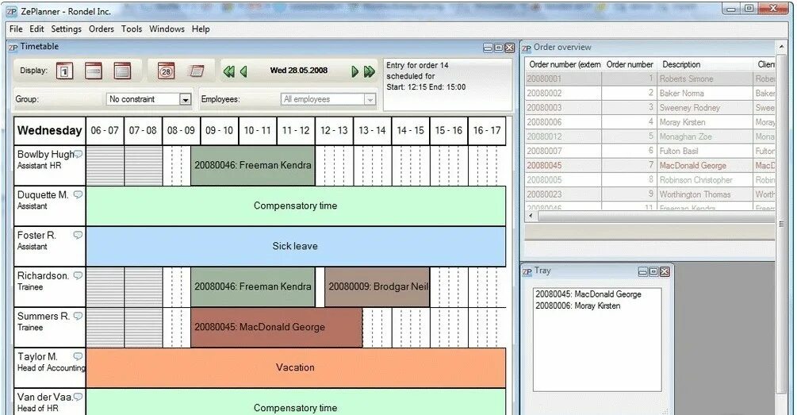This screenshot has width=797, height=415.
Task: Open comment bubble for Summers R.
Action: pyautogui.click(x=78, y=316)
